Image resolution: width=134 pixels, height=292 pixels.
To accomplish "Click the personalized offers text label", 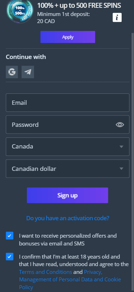I will 68,239.
